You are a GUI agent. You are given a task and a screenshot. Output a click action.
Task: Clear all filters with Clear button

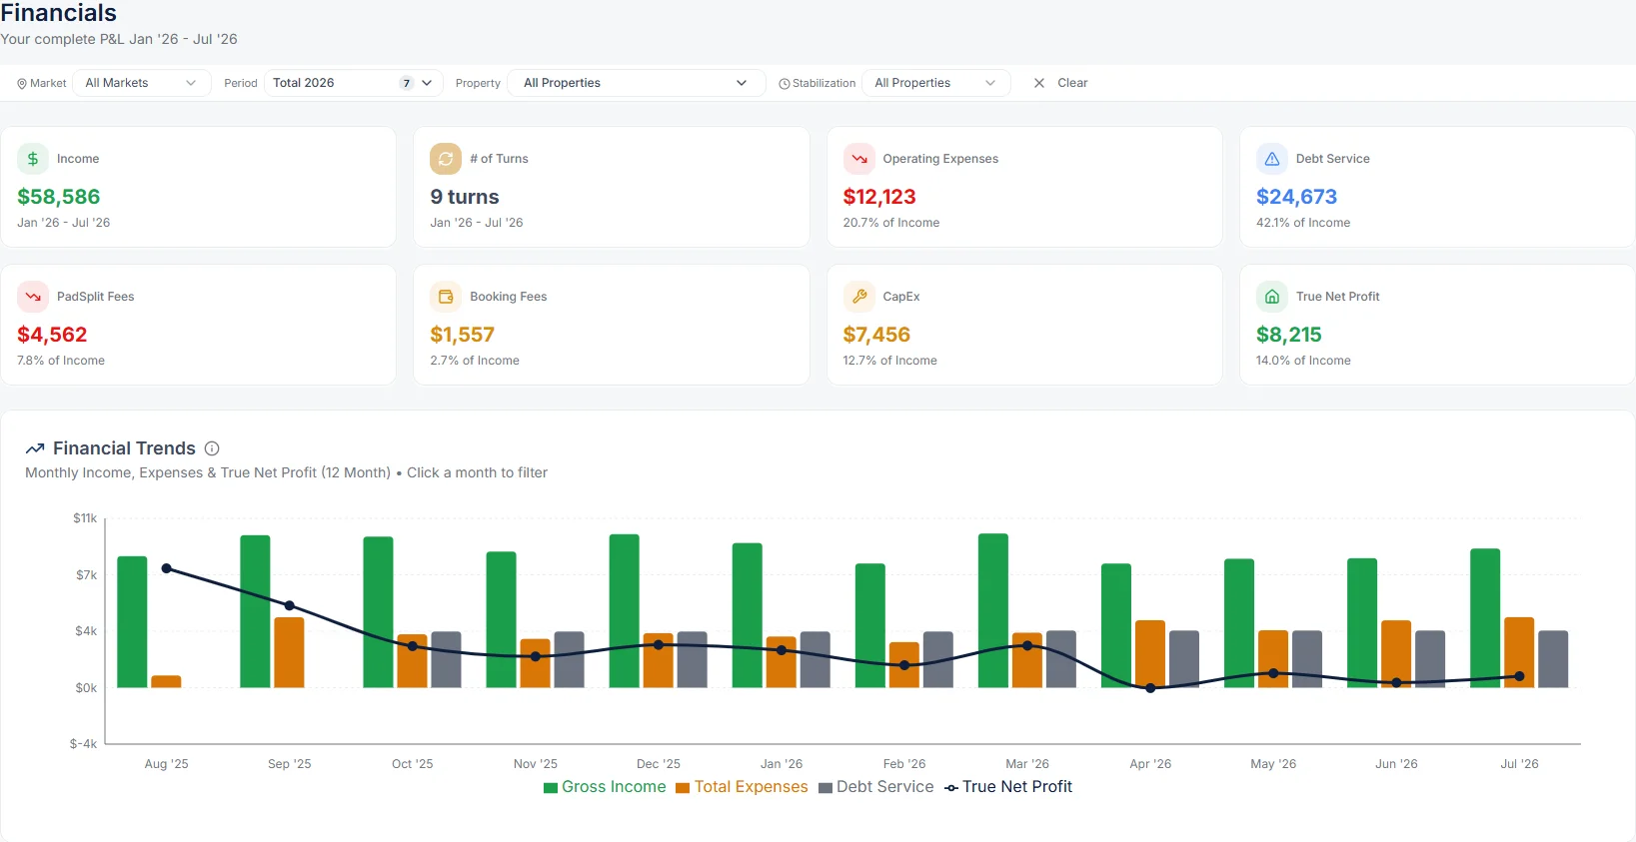coord(1060,83)
